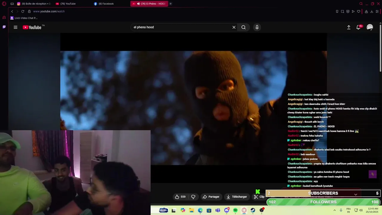Image resolution: width=382 pixels, height=215 pixels.
Task: Open File Explorer from the taskbar
Action: 191,210
